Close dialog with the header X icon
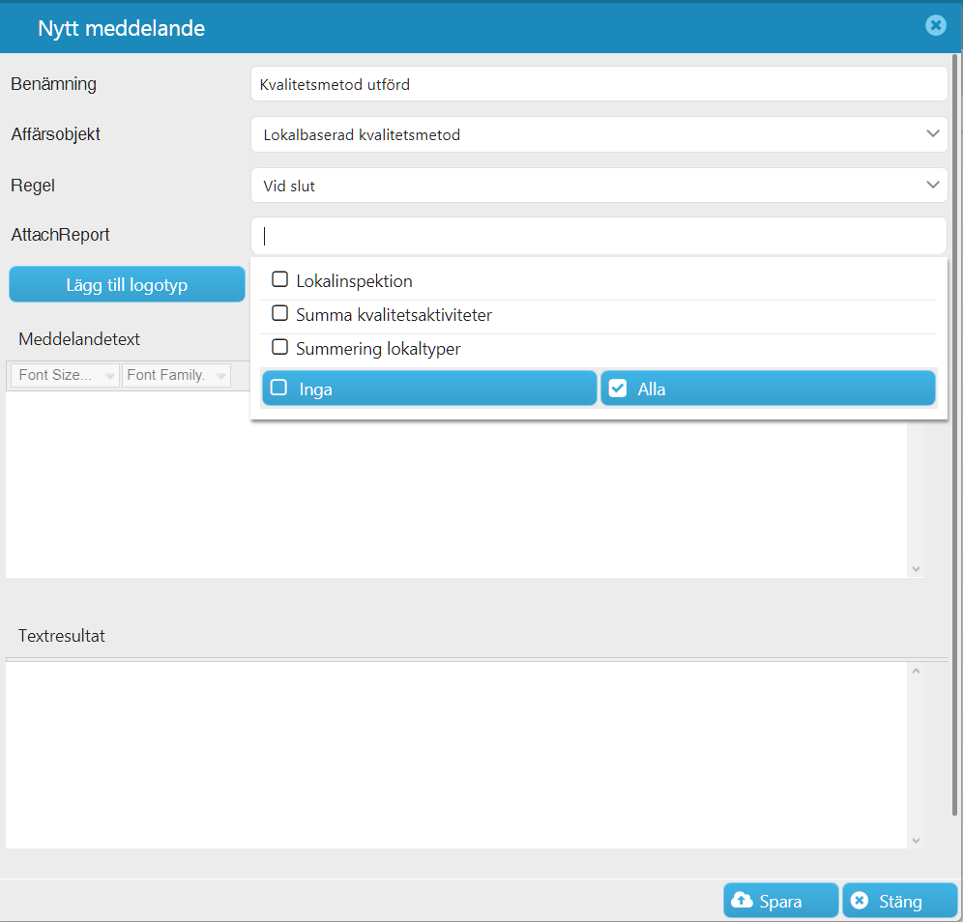Image resolution: width=963 pixels, height=922 pixels. [x=935, y=25]
